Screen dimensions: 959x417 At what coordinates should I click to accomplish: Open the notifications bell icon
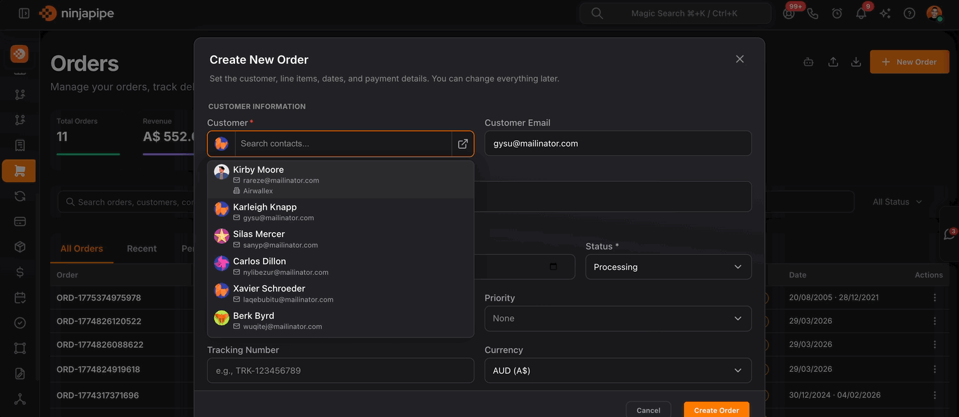click(x=861, y=13)
